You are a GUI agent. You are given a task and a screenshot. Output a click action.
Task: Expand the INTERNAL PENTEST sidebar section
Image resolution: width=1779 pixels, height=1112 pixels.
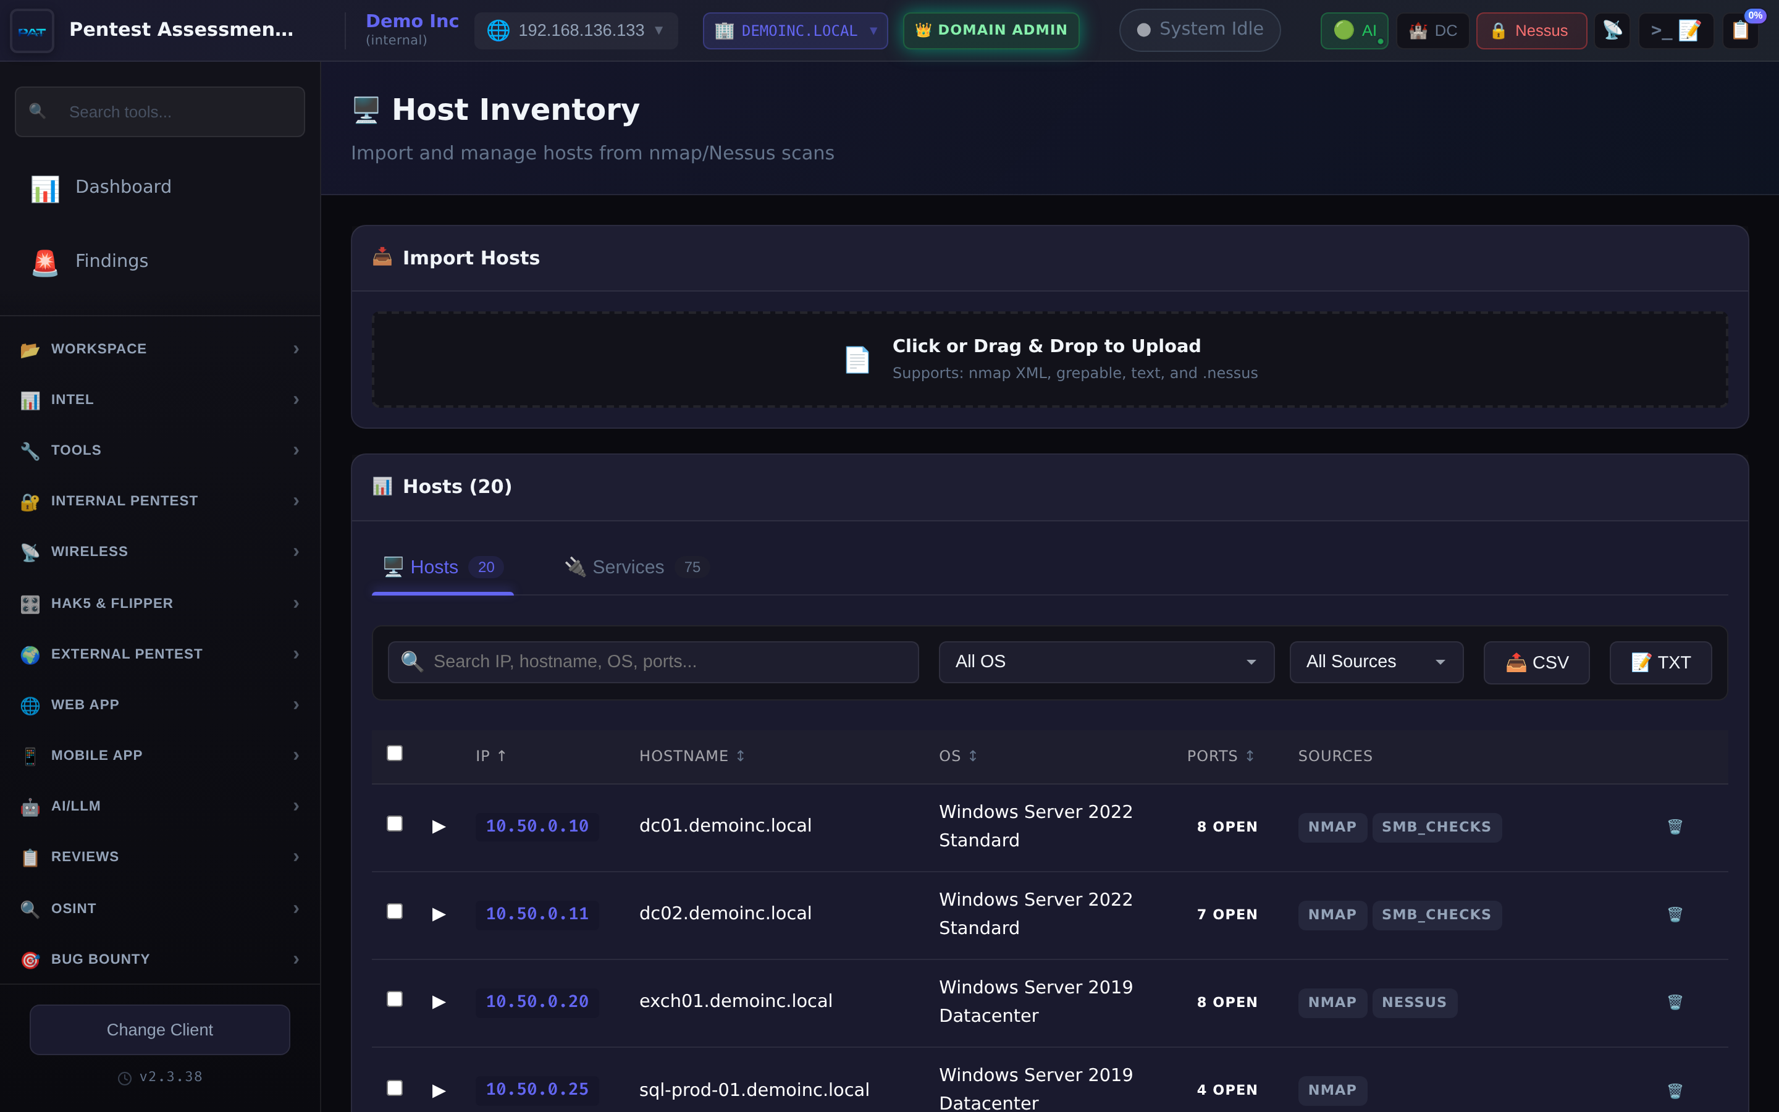click(x=124, y=501)
